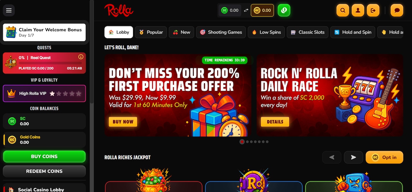Show next Rolla Riches jackpot with arrow

pyautogui.click(x=353, y=157)
